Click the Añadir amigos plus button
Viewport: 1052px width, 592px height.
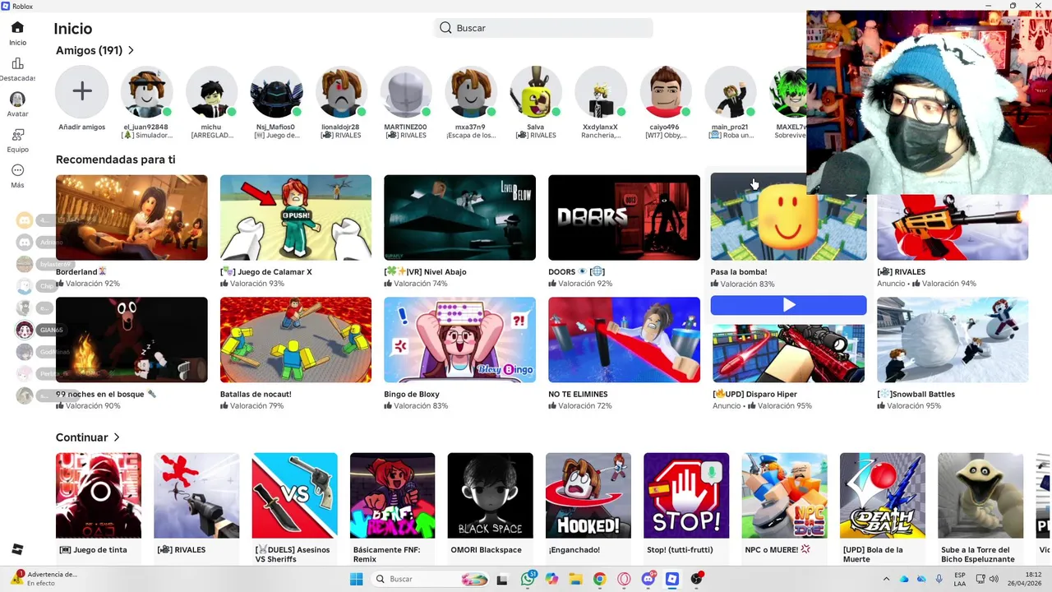(81, 91)
